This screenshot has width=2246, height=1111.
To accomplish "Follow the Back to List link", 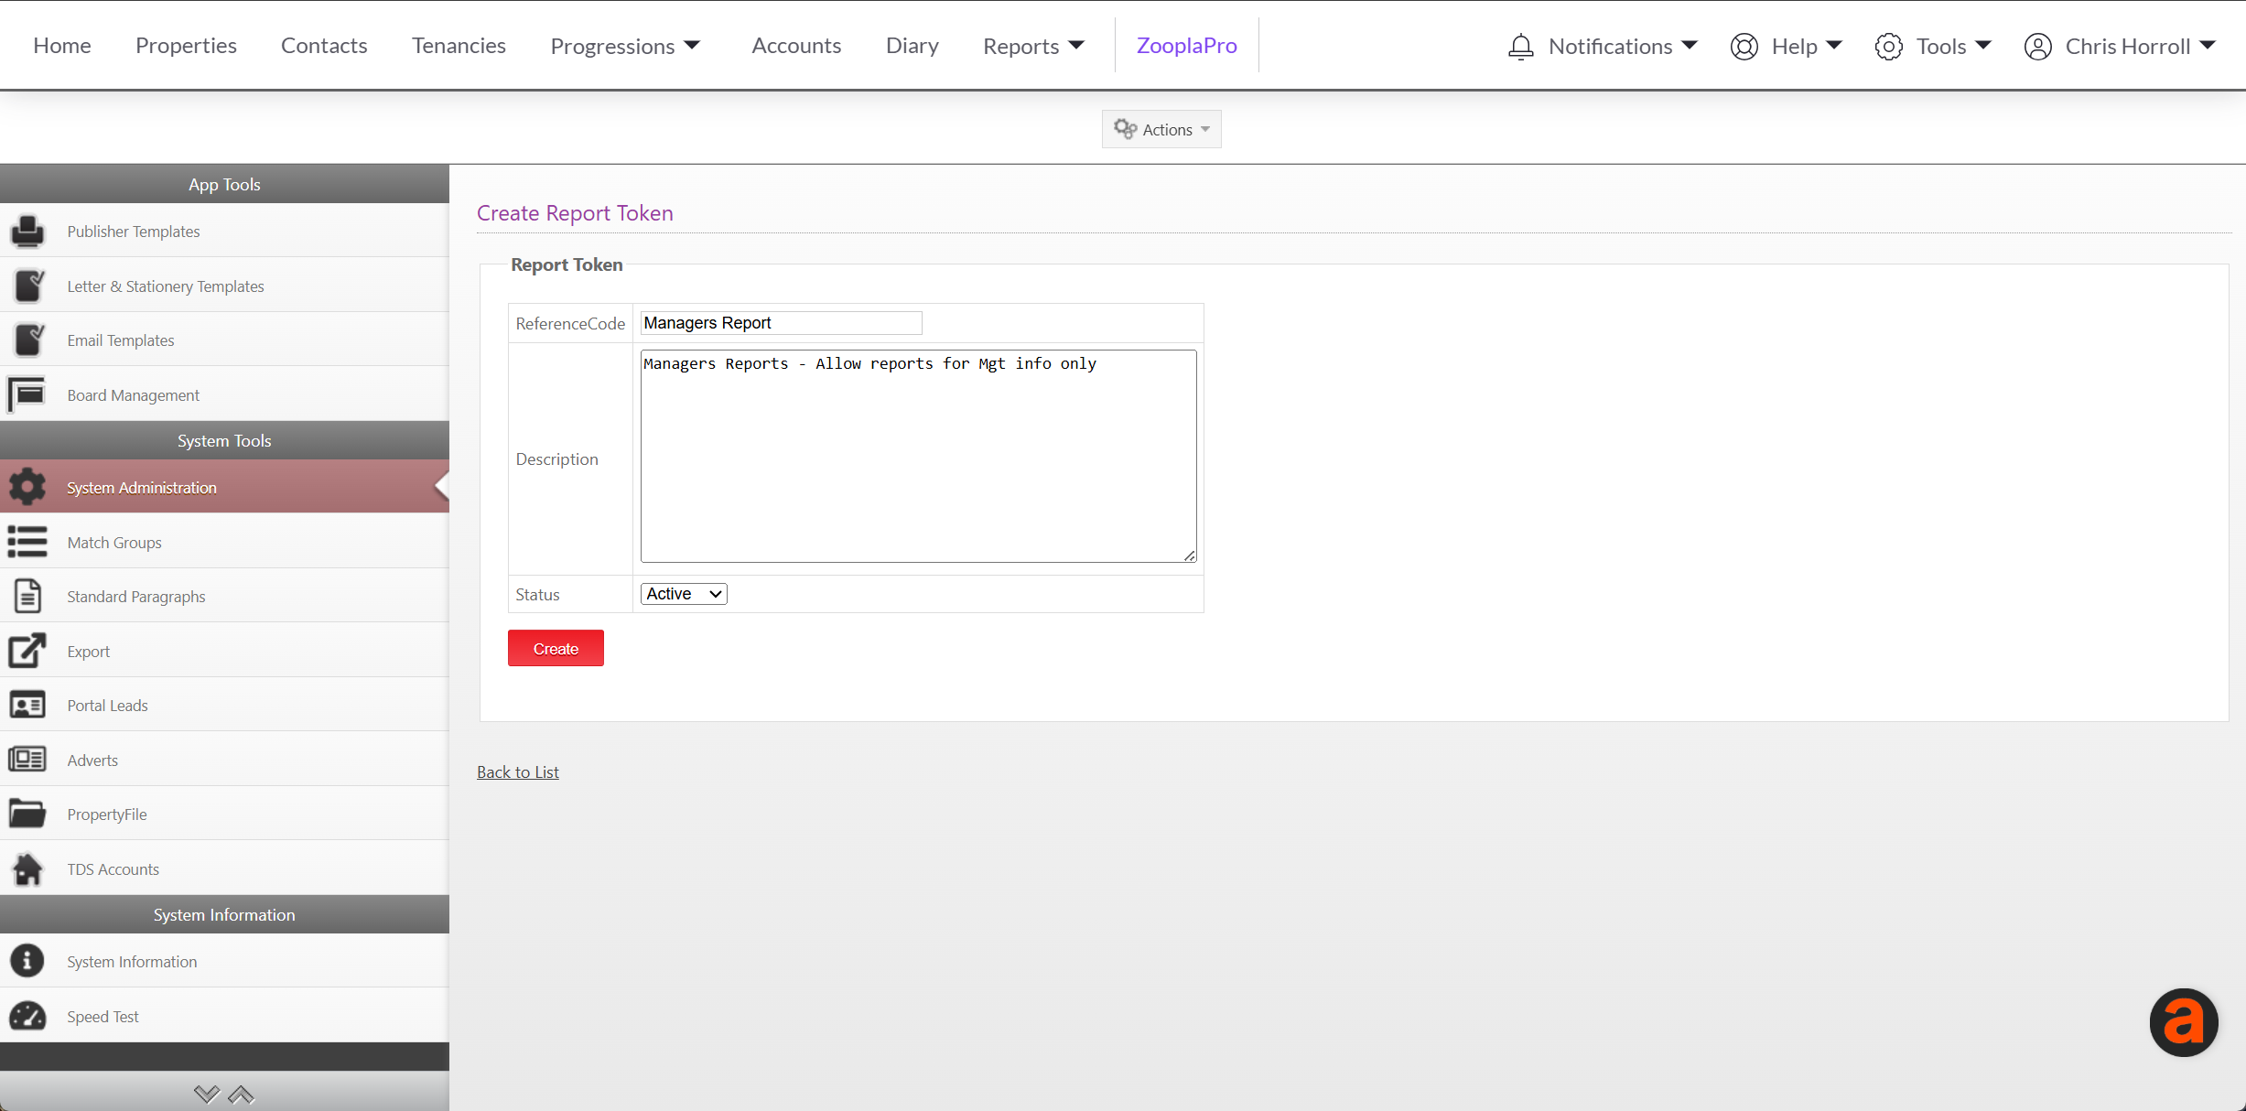I will [x=518, y=771].
